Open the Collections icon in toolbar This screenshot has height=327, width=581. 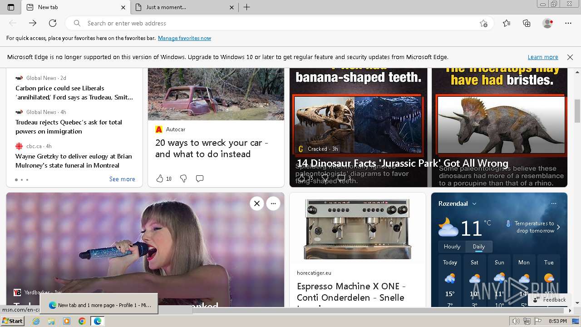(x=527, y=23)
